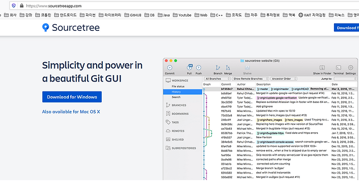Click the Author column header

pyautogui.click(x=241, y=84)
